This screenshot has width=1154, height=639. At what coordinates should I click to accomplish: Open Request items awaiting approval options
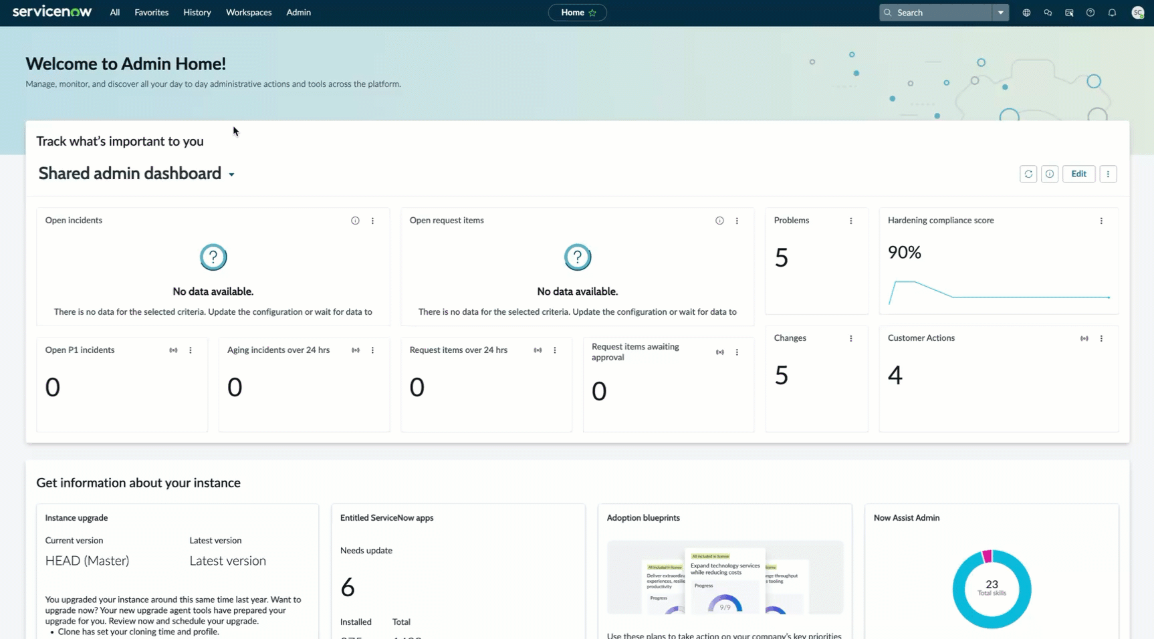pyautogui.click(x=737, y=352)
